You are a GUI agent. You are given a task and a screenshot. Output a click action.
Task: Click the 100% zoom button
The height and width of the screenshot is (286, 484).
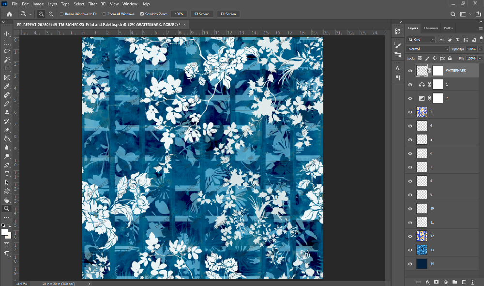(x=179, y=14)
